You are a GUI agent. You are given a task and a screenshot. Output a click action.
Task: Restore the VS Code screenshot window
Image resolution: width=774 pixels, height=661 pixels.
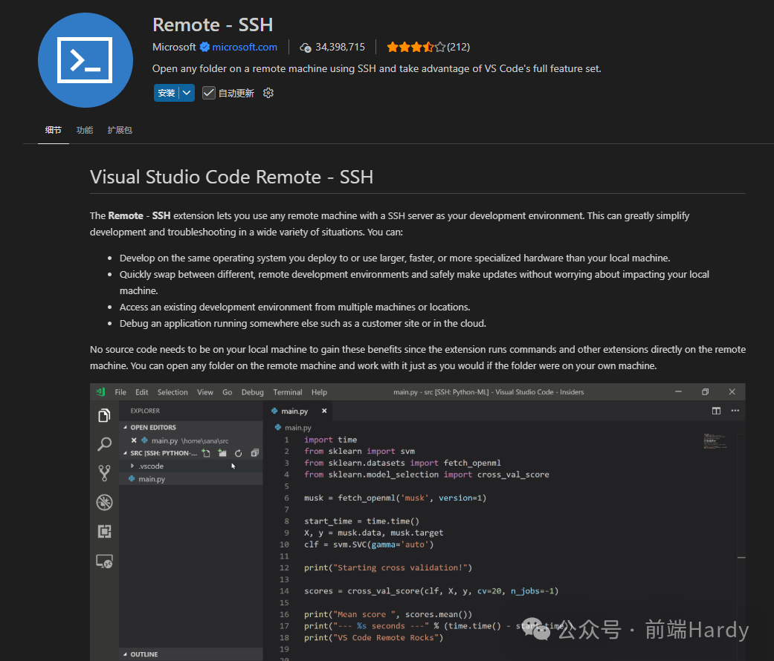[705, 392]
